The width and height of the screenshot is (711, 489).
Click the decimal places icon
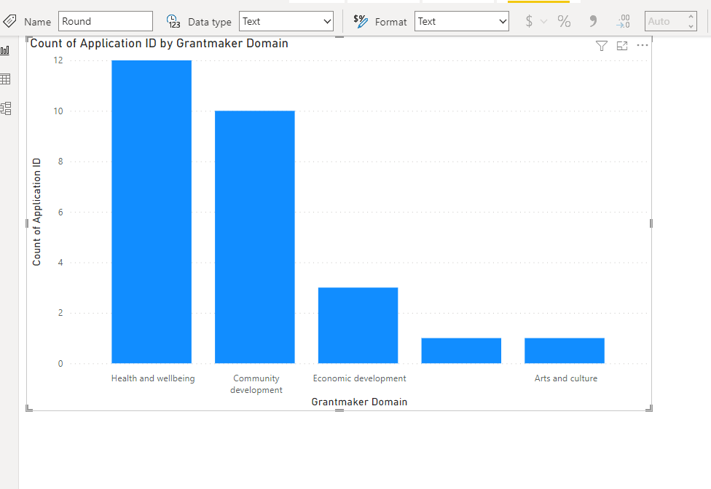[623, 21]
